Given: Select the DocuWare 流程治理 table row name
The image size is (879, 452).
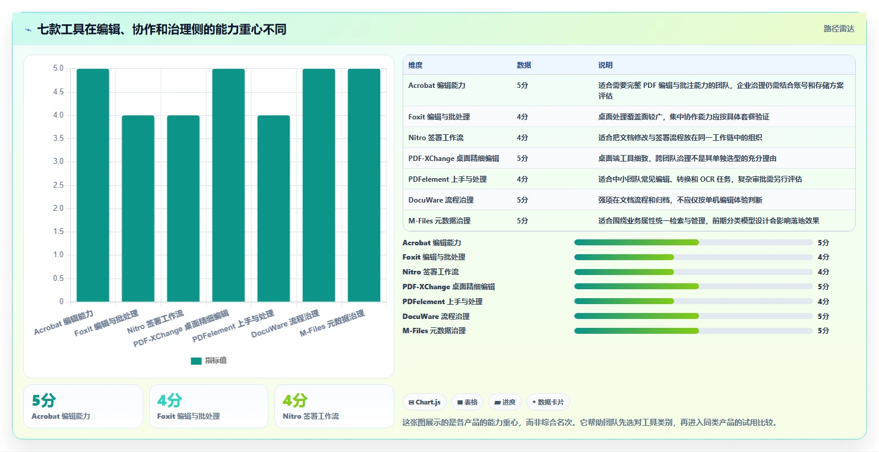Looking at the screenshot, I should (441, 200).
